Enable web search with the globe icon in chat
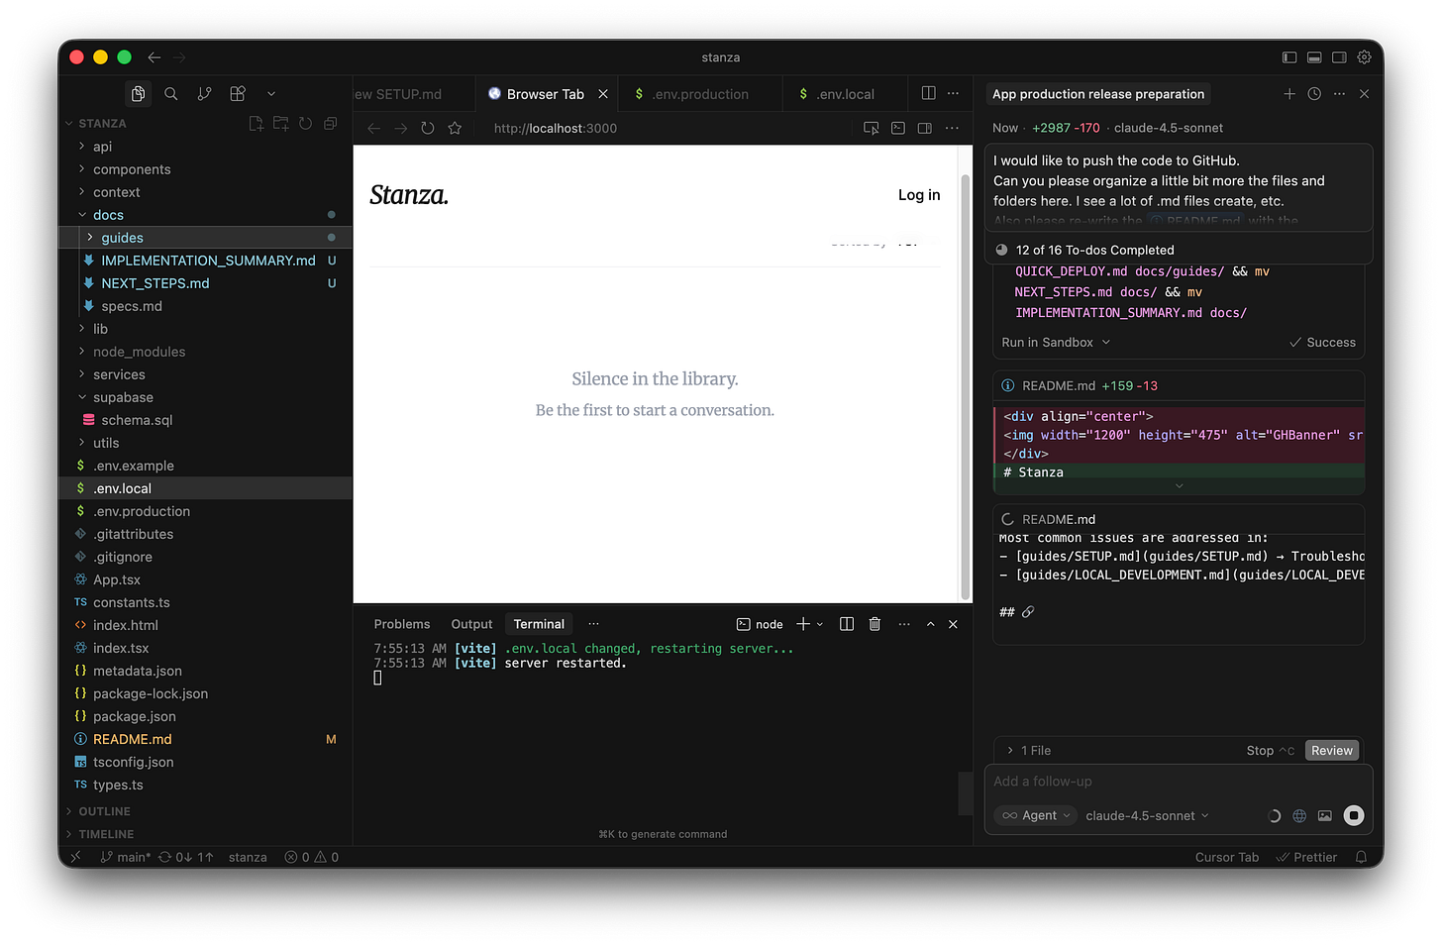This screenshot has width=1442, height=945. (1299, 815)
